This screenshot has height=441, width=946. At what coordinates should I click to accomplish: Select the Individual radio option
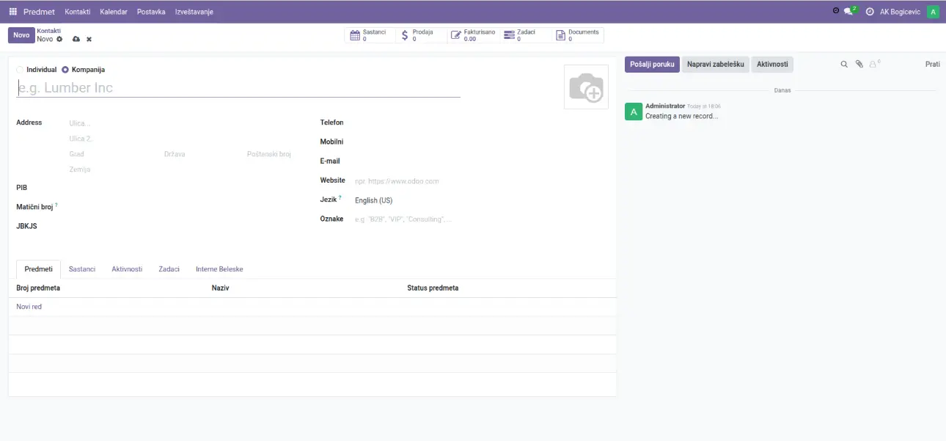[x=20, y=70]
